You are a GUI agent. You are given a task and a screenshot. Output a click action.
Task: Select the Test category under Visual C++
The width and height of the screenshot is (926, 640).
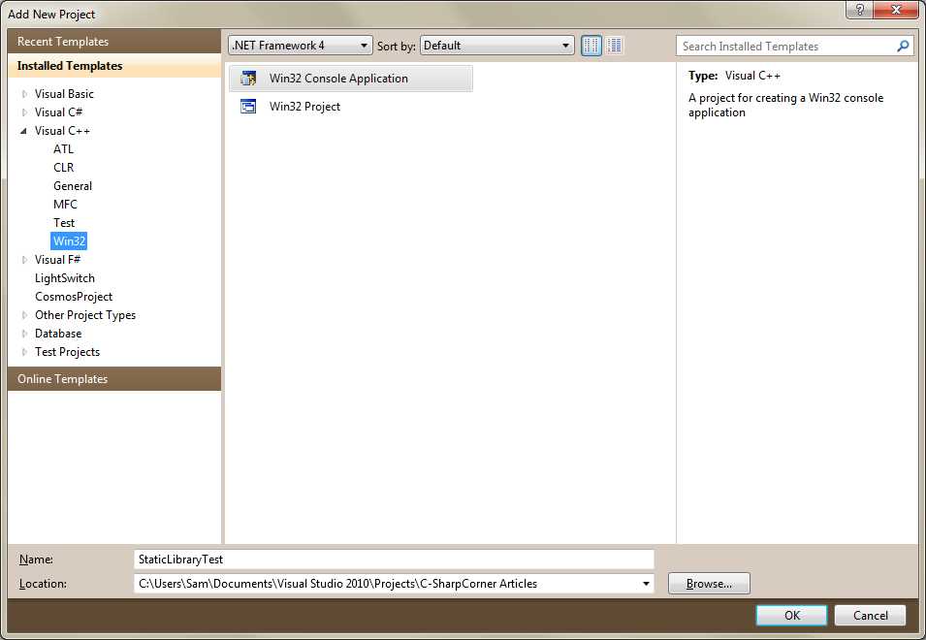64,223
